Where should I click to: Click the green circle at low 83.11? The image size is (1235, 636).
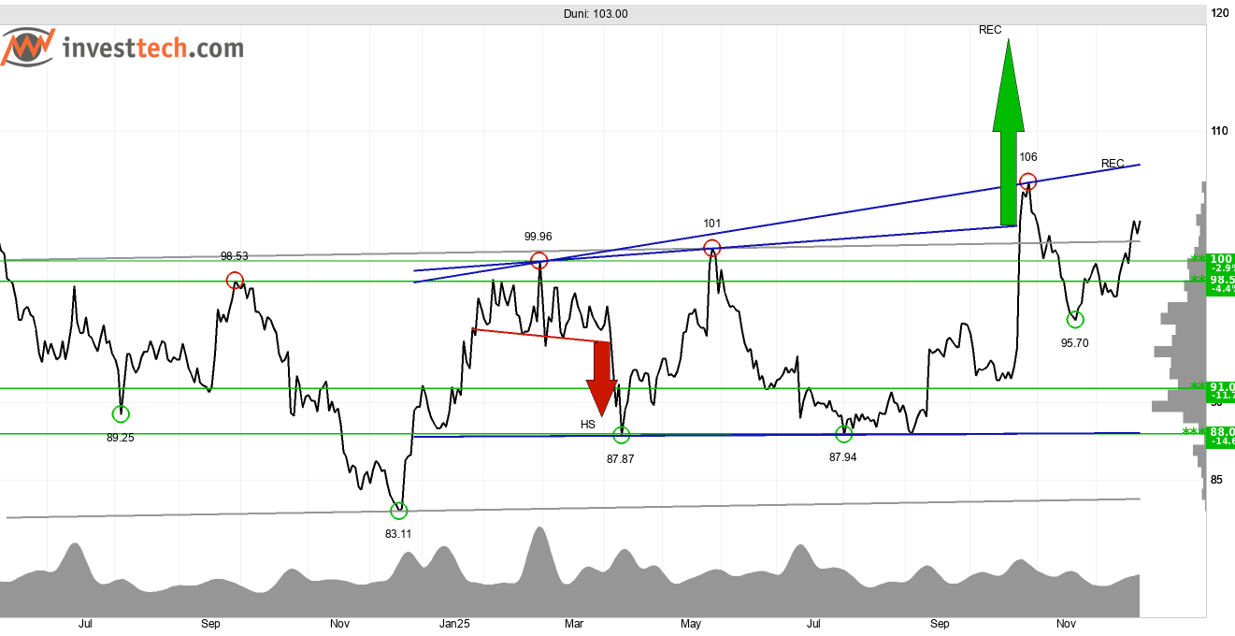click(399, 511)
